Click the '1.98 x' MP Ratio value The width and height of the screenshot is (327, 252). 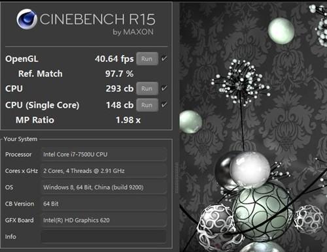128,120
